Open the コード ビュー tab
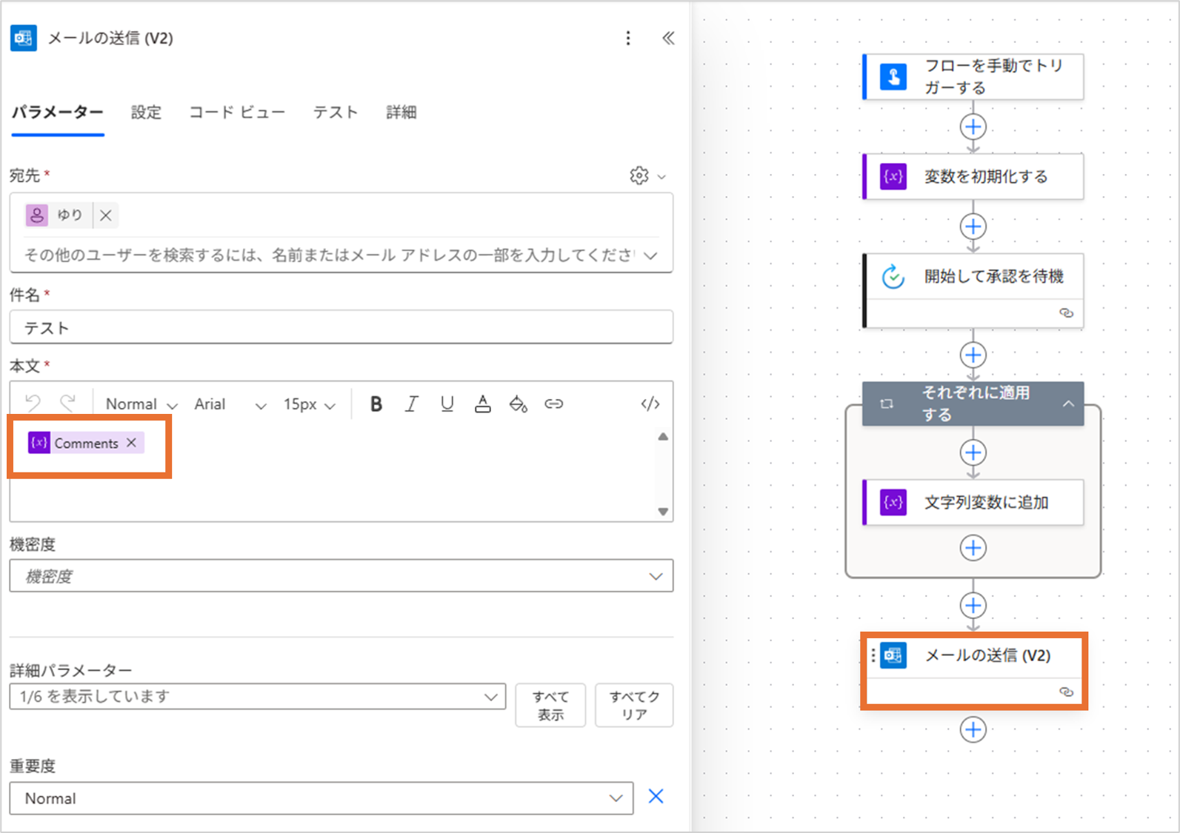The width and height of the screenshot is (1180, 833). 236,112
